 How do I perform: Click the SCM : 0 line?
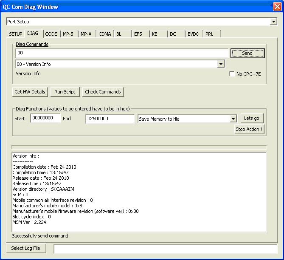coord(20,195)
